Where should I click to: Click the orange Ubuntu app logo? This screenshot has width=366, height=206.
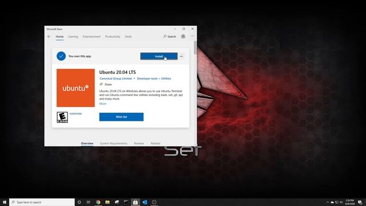pyautogui.click(x=75, y=88)
